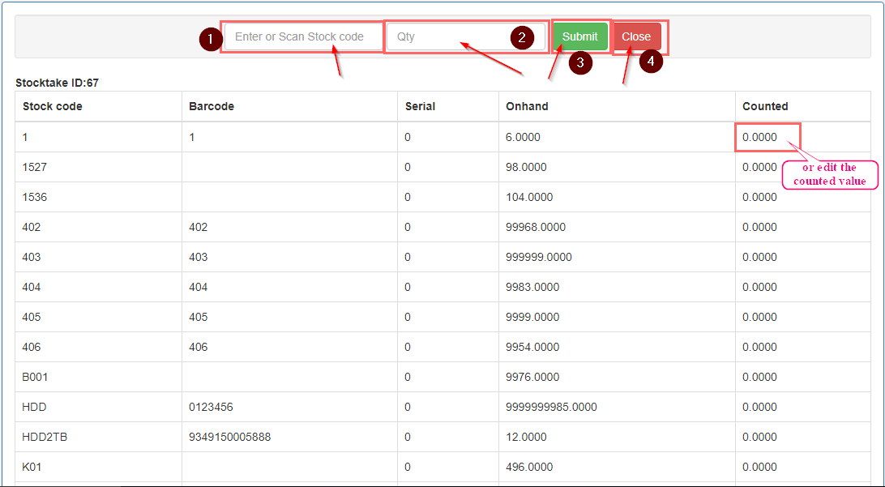Select the B001 stock code row

click(x=36, y=377)
